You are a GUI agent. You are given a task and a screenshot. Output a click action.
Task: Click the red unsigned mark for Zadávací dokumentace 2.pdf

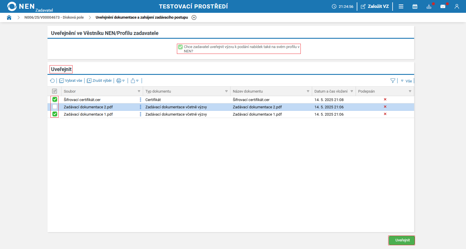[x=385, y=107]
